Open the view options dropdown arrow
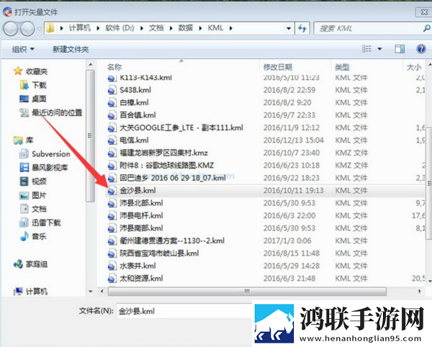This screenshot has width=432, height=347. click(379, 49)
